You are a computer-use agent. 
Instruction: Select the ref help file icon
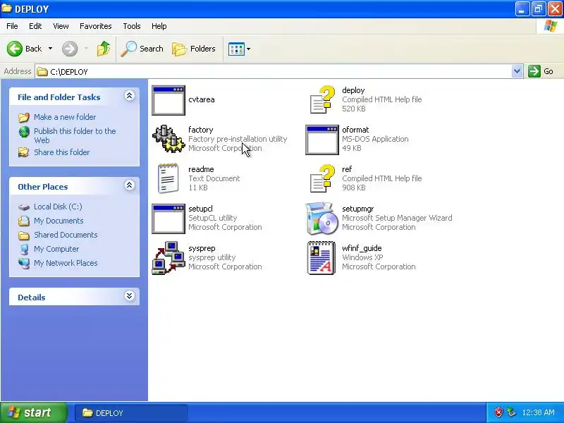pos(322,179)
